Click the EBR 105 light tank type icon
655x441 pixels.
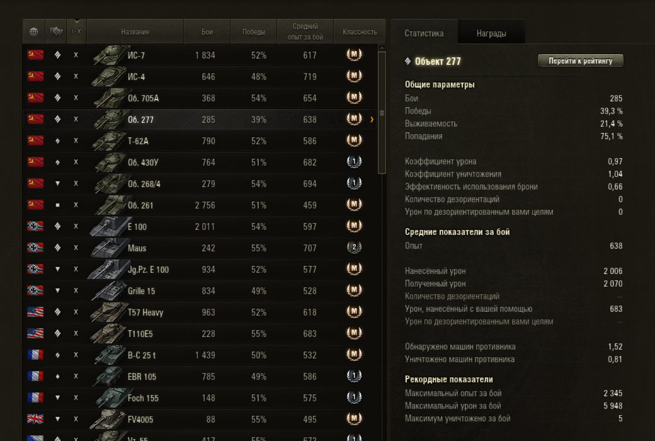[58, 376]
